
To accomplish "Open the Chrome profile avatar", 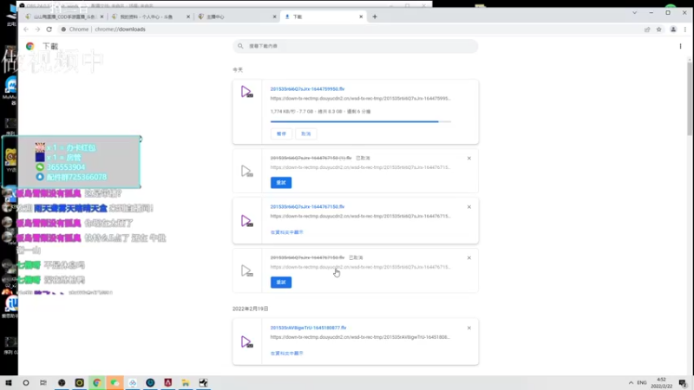I will (673, 29).
